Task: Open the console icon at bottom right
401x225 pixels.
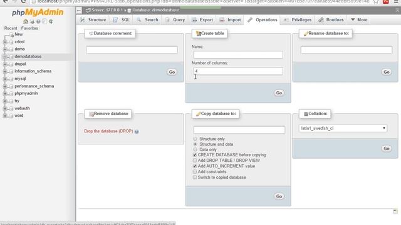Action: tap(395, 211)
